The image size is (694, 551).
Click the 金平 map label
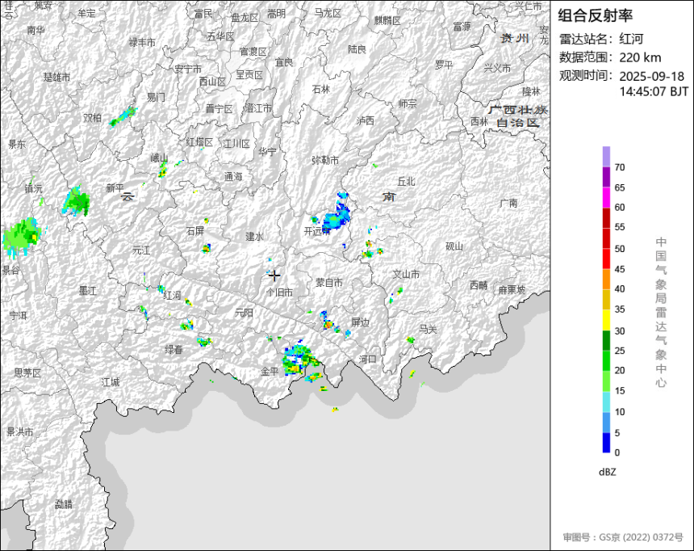[269, 372]
